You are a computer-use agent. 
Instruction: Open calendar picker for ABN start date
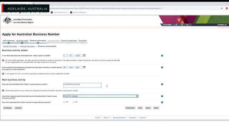(84, 56)
